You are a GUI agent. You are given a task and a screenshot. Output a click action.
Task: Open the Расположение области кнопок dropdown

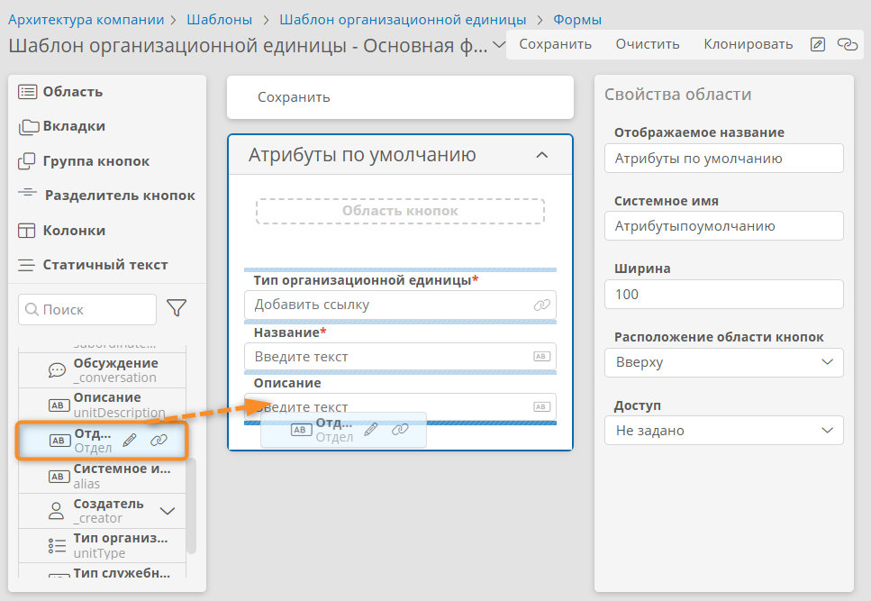[724, 362]
